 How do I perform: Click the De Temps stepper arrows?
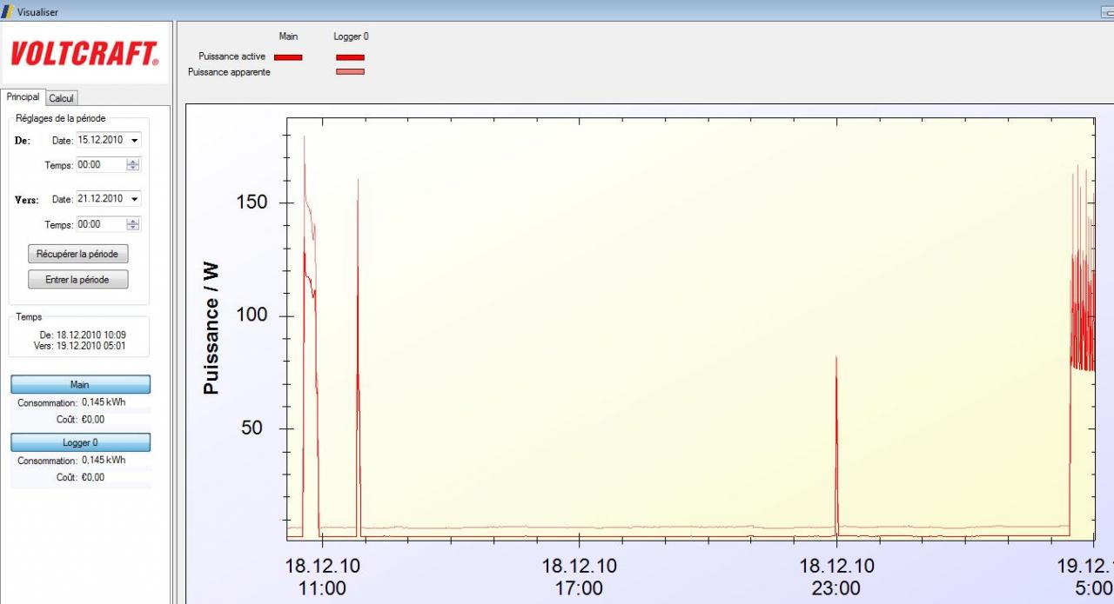[133, 164]
